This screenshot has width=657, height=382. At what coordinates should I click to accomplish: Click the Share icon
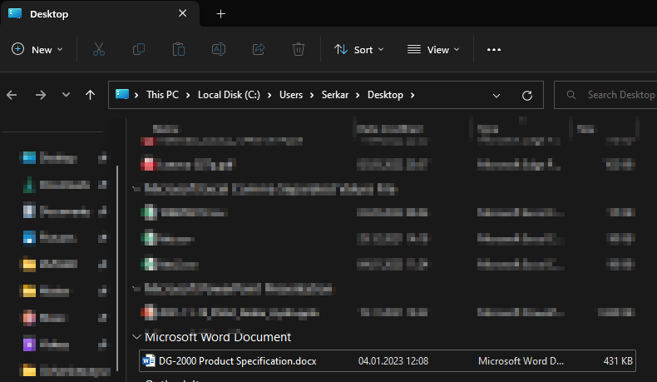pyautogui.click(x=259, y=49)
